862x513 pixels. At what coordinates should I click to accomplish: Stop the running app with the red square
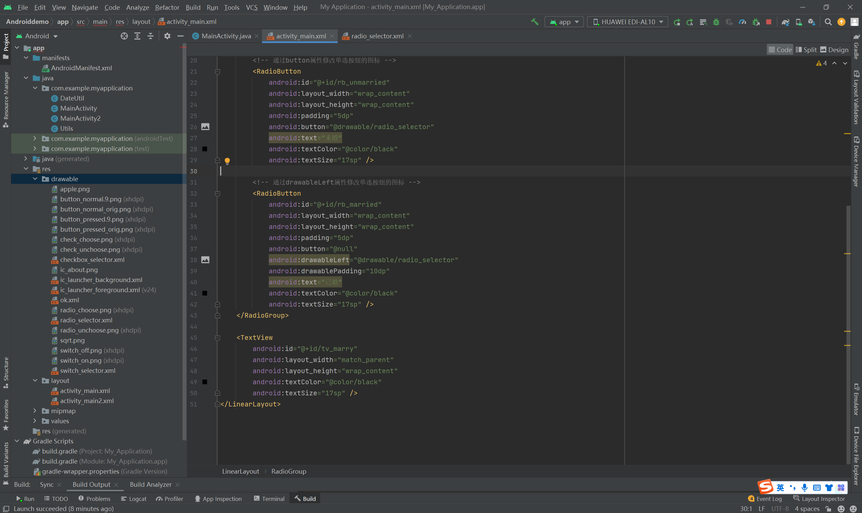tap(768, 22)
